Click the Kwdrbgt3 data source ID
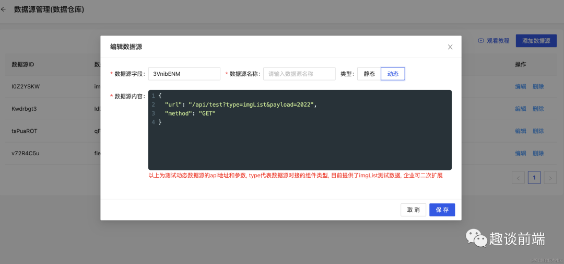This screenshot has height=264, width=564. click(25, 109)
